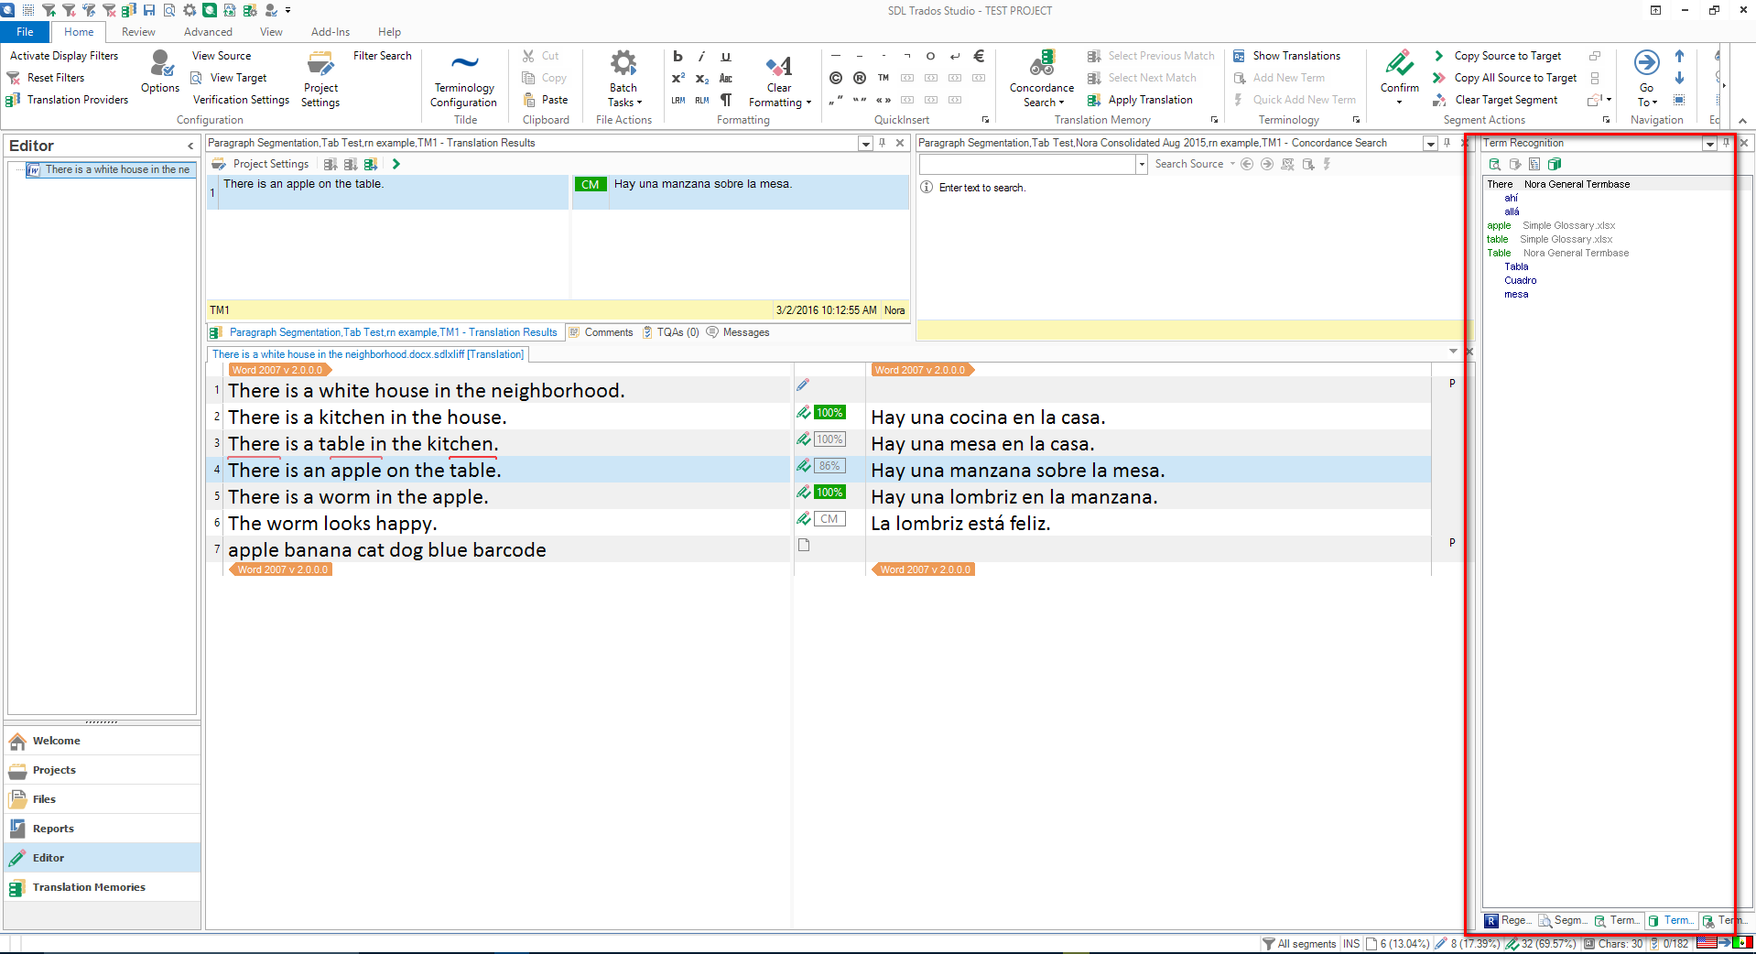The image size is (1756, 954).
Task: Click the Paste clipboard icon
Action: point(529,100)
